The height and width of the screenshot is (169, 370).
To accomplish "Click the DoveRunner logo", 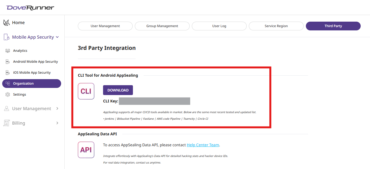I will pyautogui.click(x=30, y=7).
